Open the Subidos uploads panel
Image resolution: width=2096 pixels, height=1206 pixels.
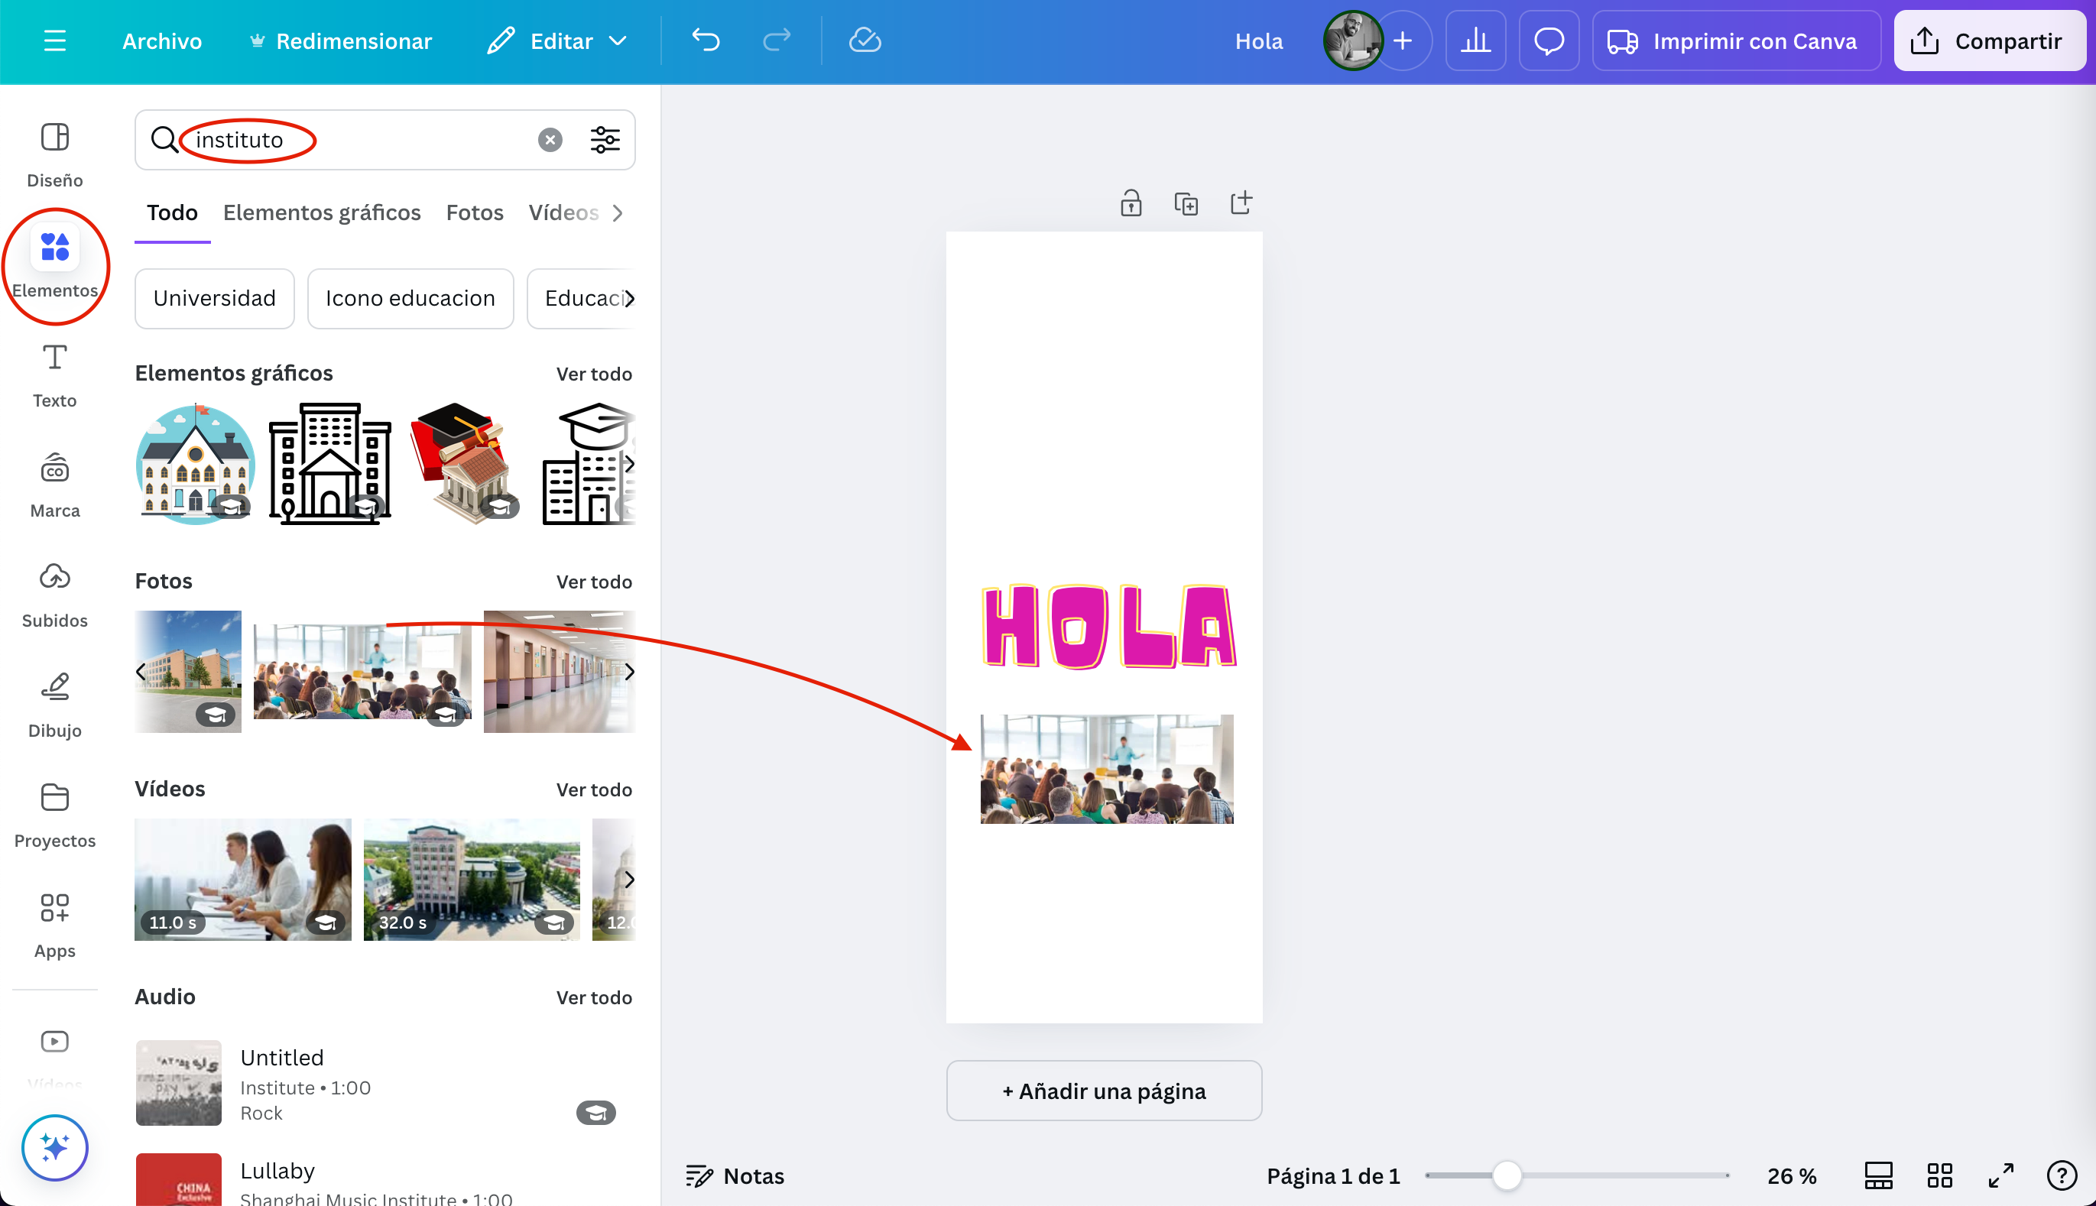(55, 595)
